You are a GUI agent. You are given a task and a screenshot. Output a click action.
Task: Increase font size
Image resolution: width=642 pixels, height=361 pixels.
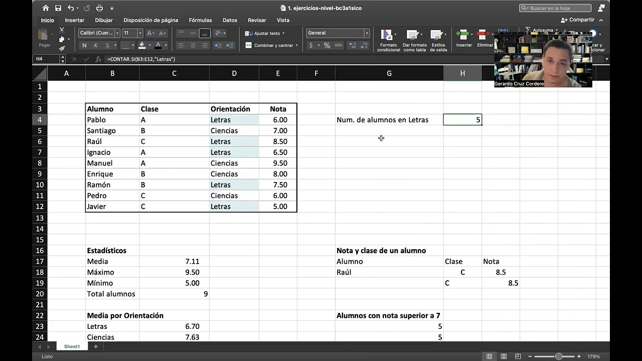pyautogui.click(x=150, y=33)
